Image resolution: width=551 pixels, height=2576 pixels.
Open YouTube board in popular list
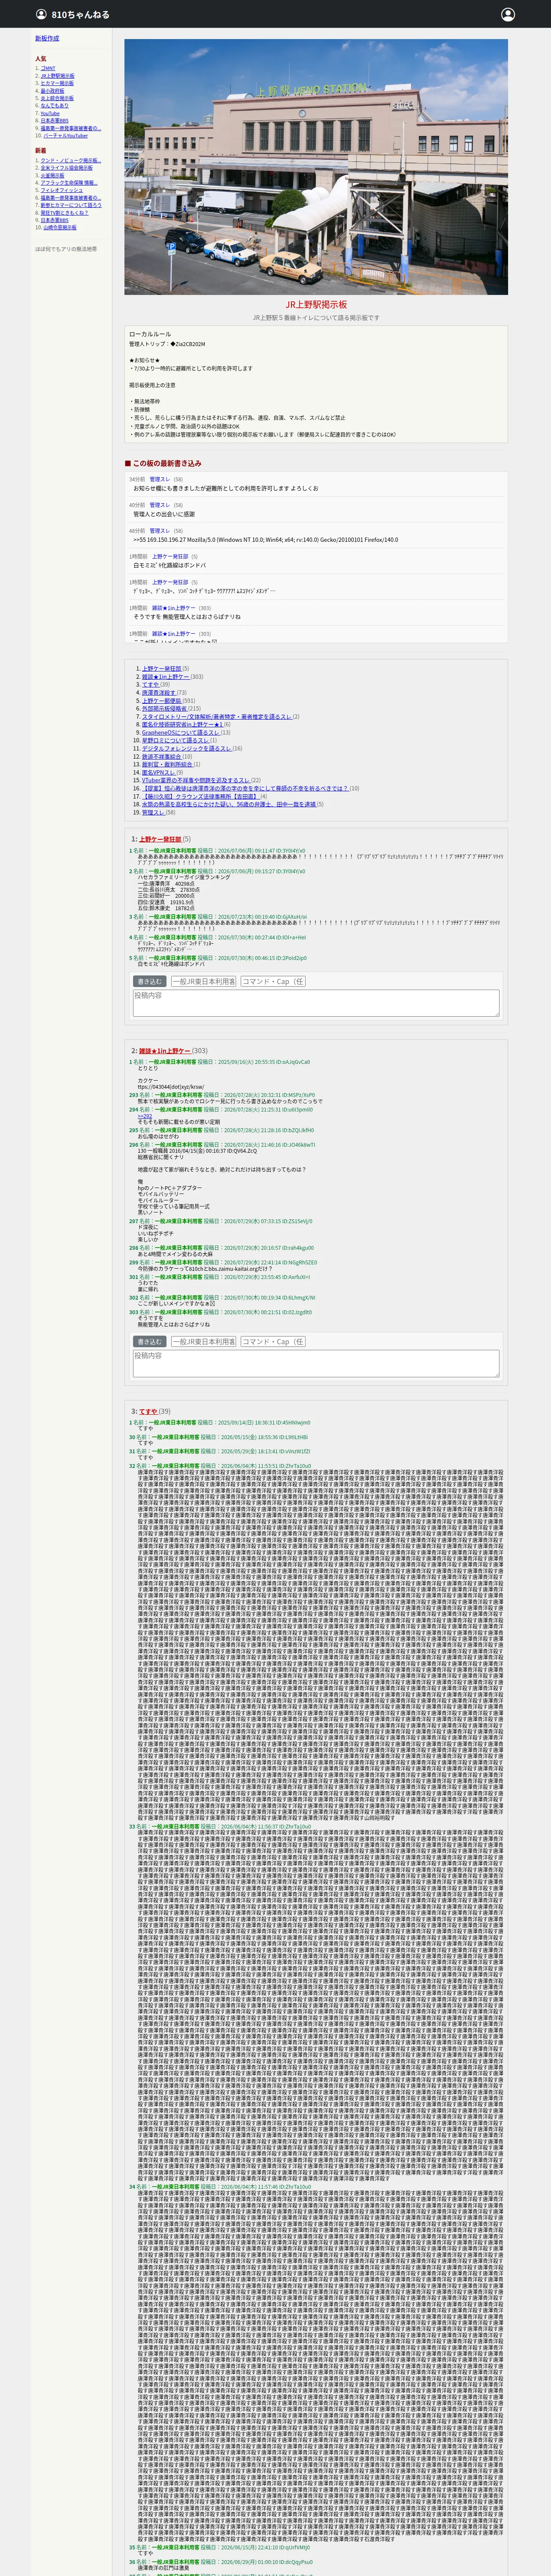50,113
